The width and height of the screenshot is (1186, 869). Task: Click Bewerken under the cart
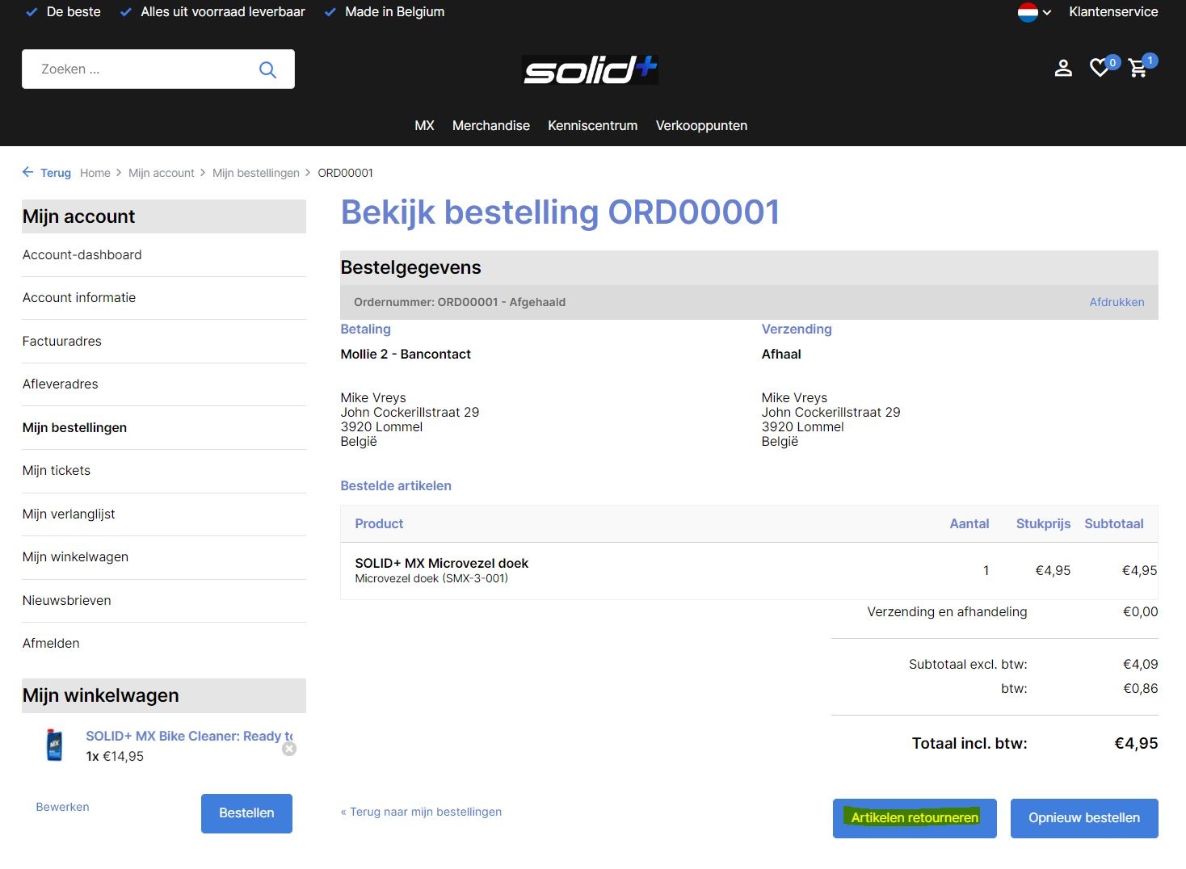click(x=62, y=807)
